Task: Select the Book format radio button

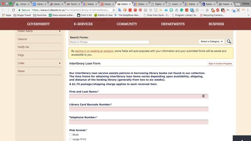Action: pyautogui.click(x=70, y=135)
